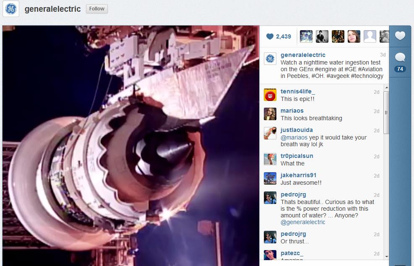Open patezc_ username link
This screenshot has height=266, width=414.
pos(292,253)
